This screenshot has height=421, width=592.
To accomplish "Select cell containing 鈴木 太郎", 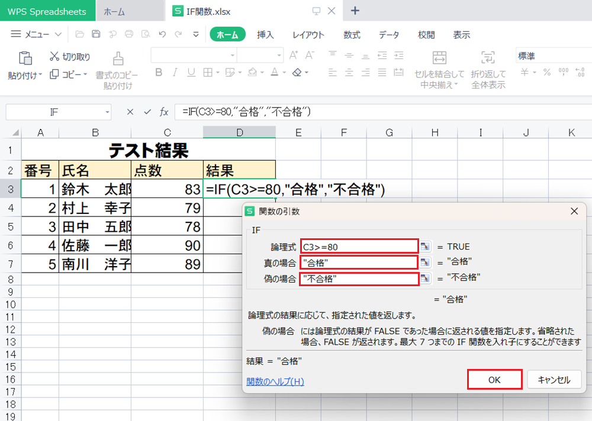I will tap(95, 189).
